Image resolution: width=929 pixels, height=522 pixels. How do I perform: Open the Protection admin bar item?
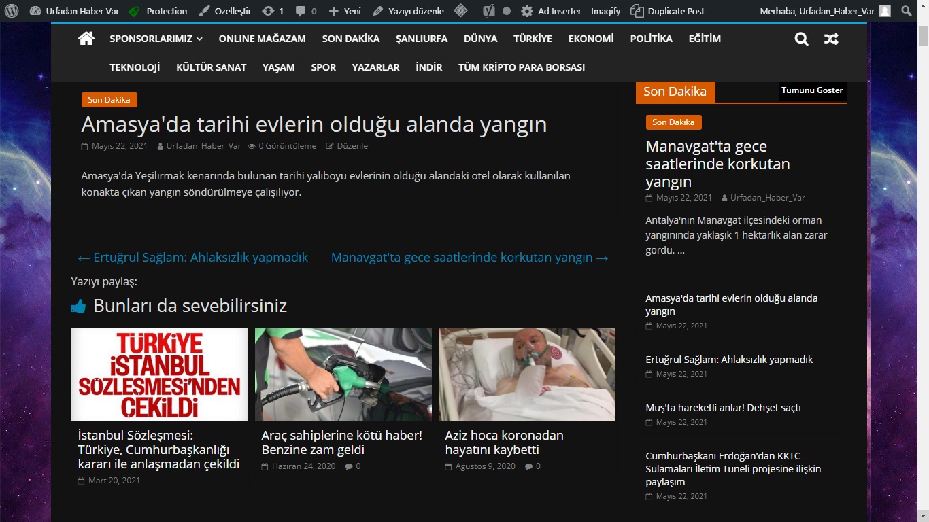(x=158, y=11)
